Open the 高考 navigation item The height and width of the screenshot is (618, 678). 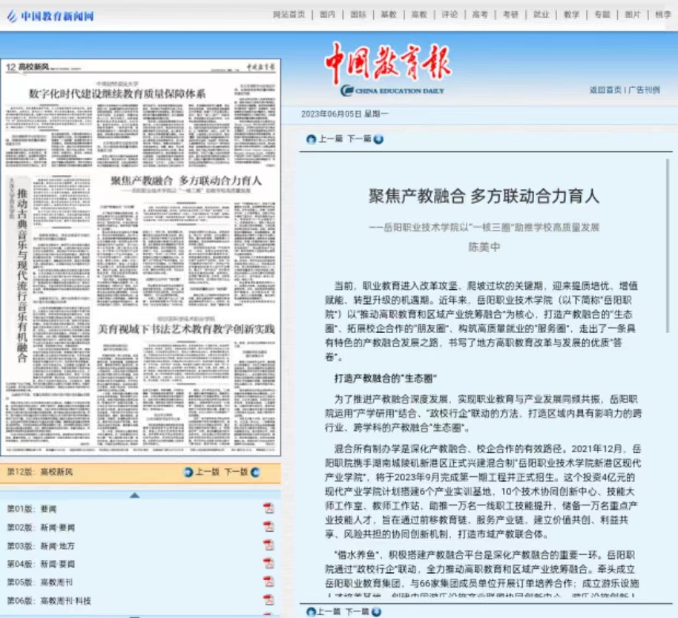480,15
